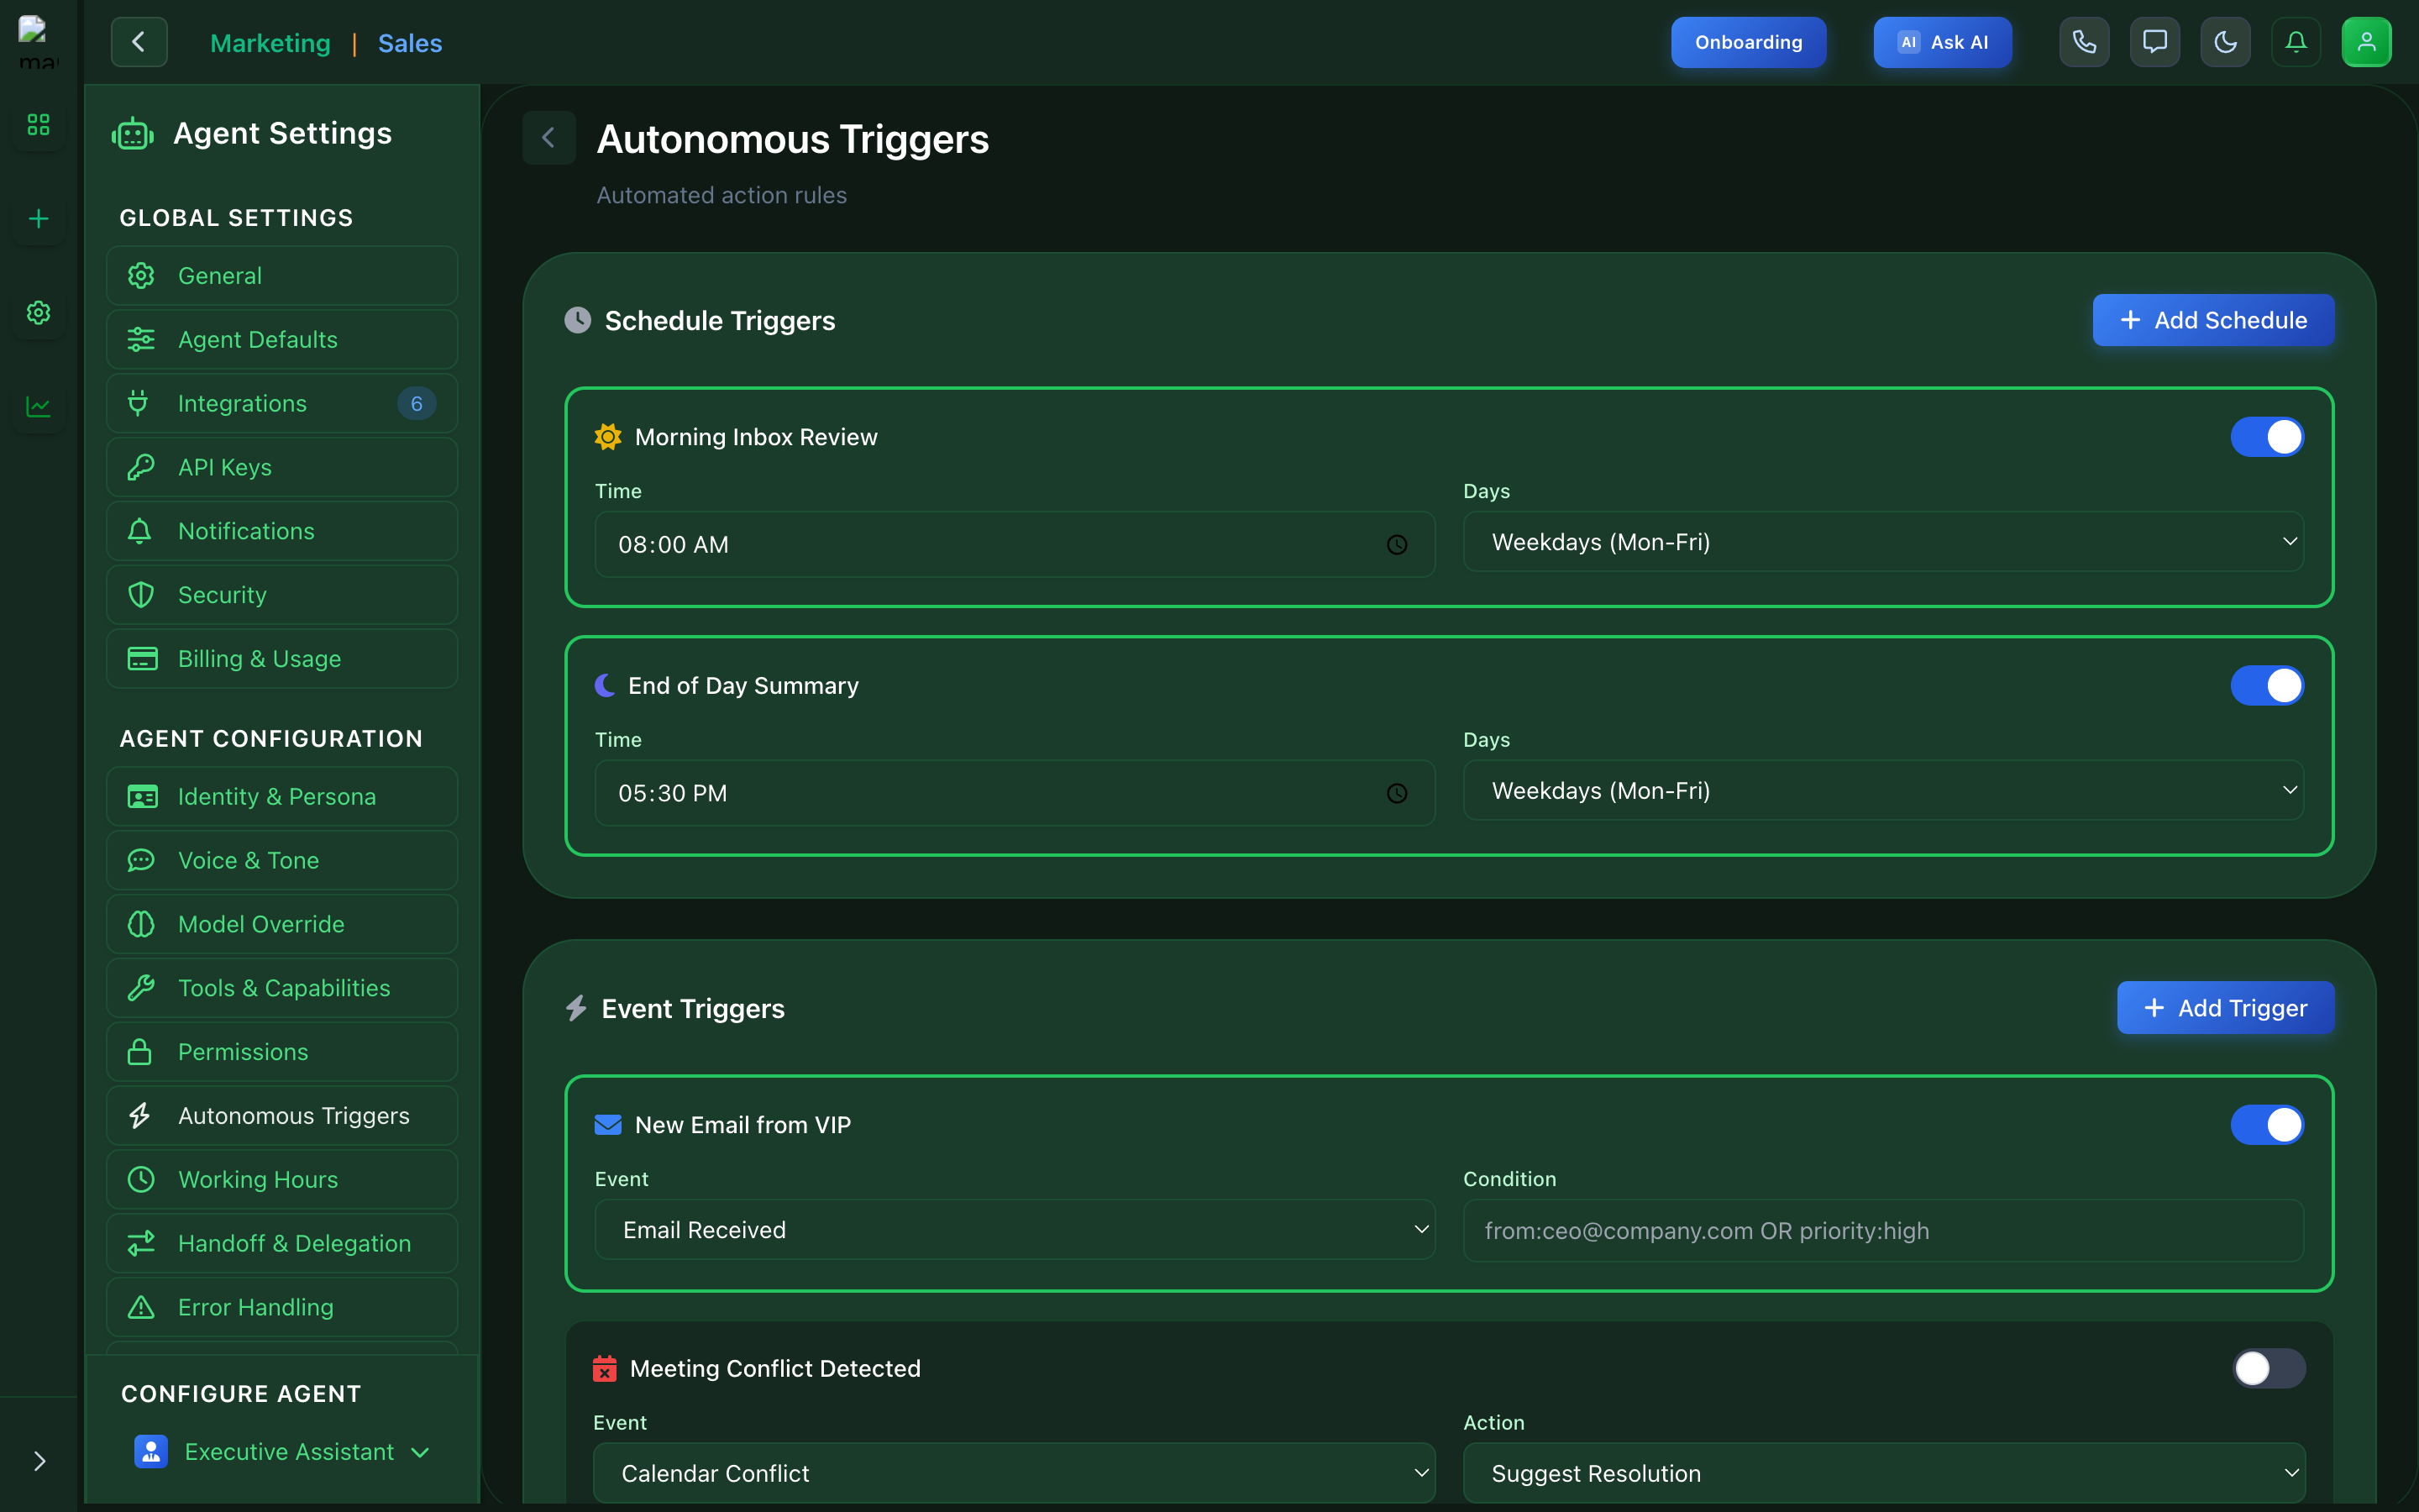Click the Add Schedule button
This screenshot has width=2419, height=1512.
pyautogui.click(x=2213, y=320)
